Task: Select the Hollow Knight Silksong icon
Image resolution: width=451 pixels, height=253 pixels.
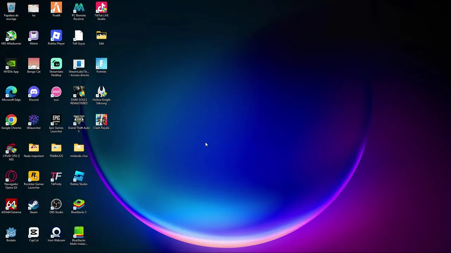Action: click(x=101, y=92)
